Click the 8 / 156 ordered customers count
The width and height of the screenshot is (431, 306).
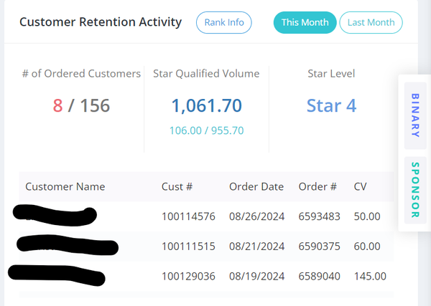(x=81, y=105)
